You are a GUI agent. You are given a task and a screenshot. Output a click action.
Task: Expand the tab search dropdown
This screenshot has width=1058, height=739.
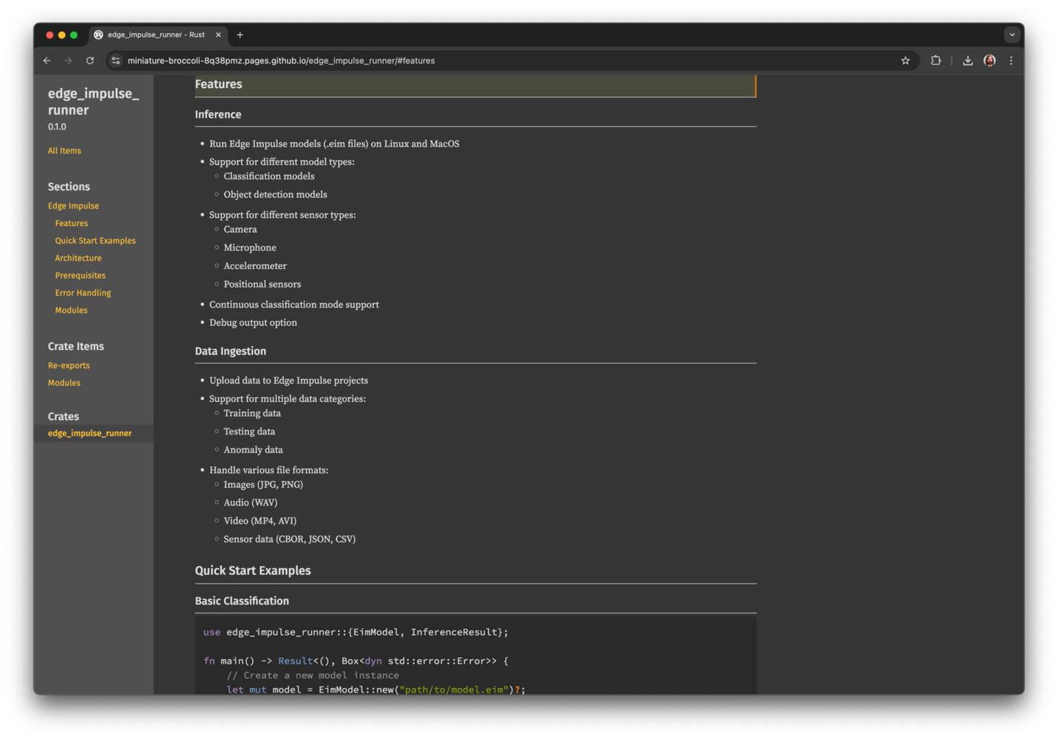tap(1012, 35)
